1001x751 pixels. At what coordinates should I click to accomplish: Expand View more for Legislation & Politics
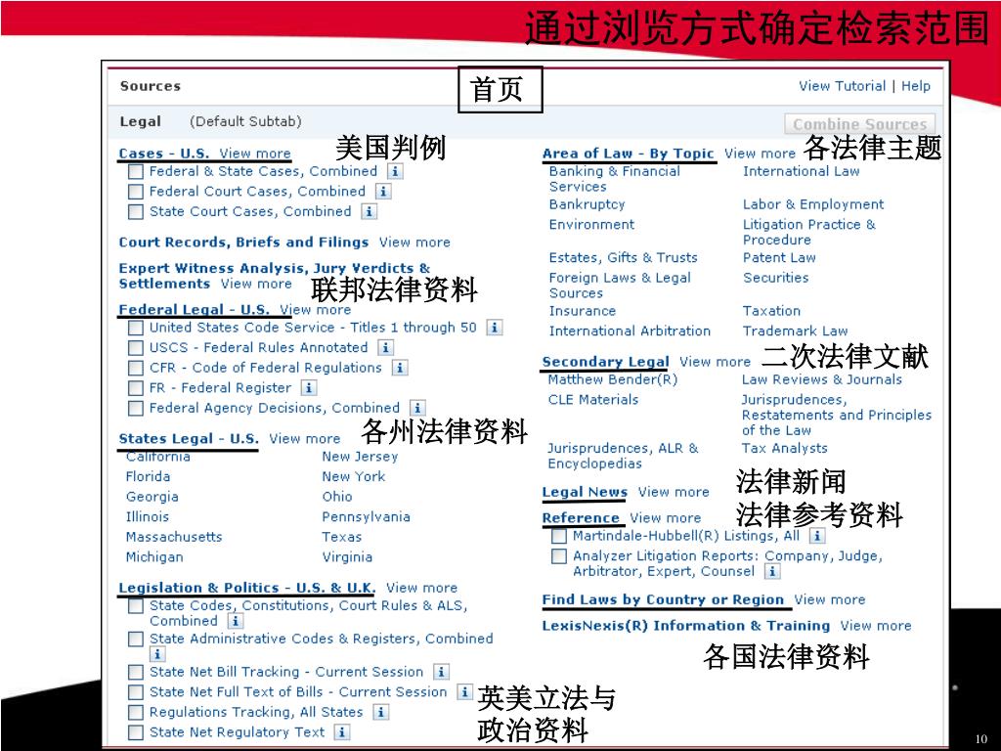click(x=421, y=588)
